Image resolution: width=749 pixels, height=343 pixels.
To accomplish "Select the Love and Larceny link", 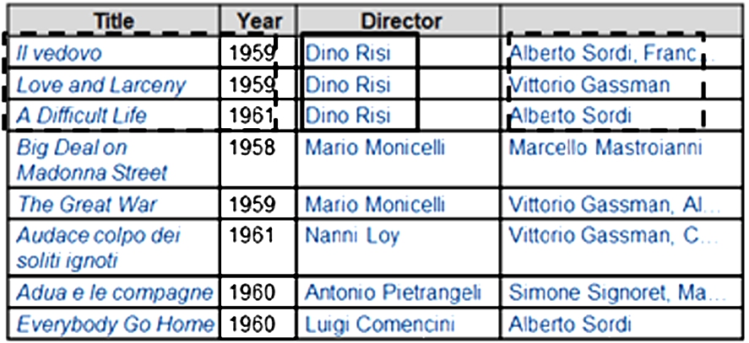I will pyautogui.click(x=101, y=85).
